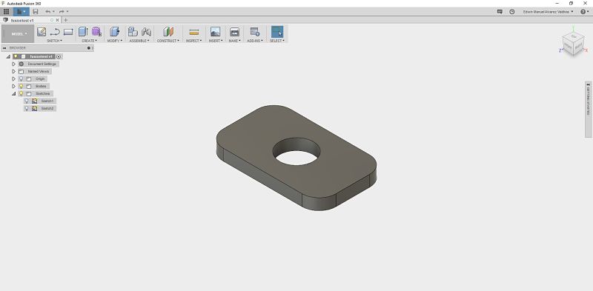Choose the Offset Plane Construct icon

click(x=168, y=32)
